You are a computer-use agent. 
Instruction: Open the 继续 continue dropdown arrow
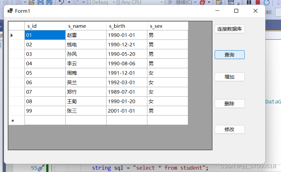tap(195, 2)
